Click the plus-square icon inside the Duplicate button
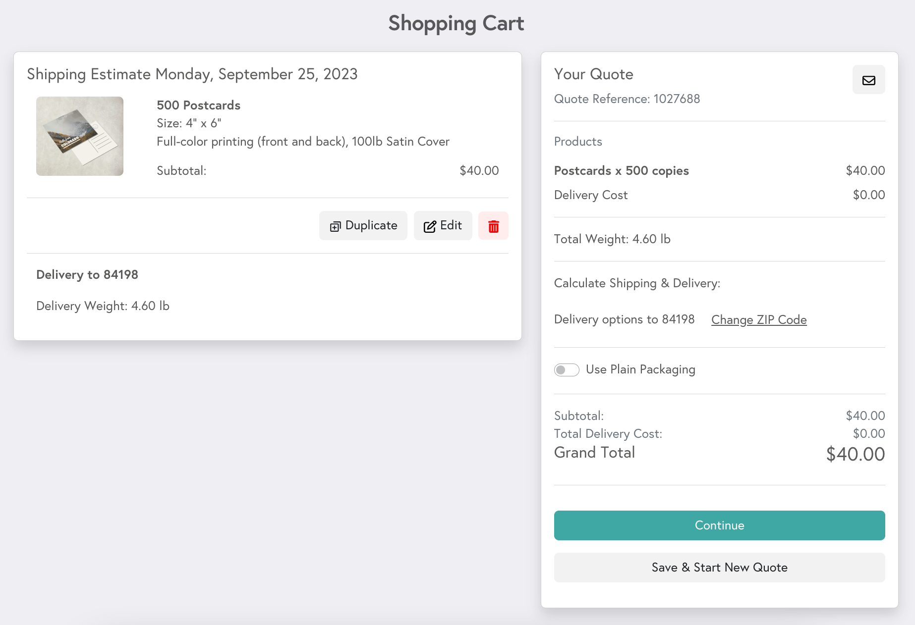The image size is (915, 625). (335, 226)
